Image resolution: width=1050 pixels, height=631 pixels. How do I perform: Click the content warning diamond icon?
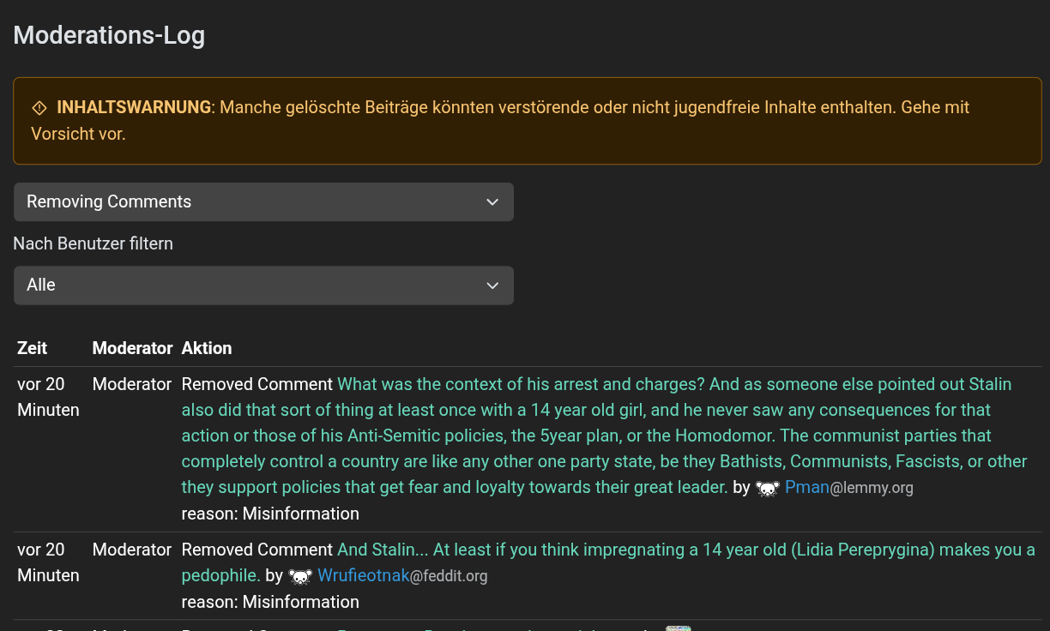pos(39,108)
